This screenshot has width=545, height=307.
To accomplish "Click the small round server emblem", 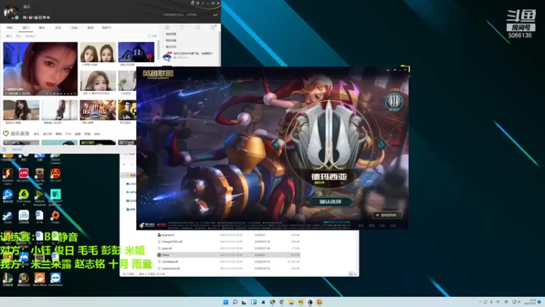I will pos(394,102).
